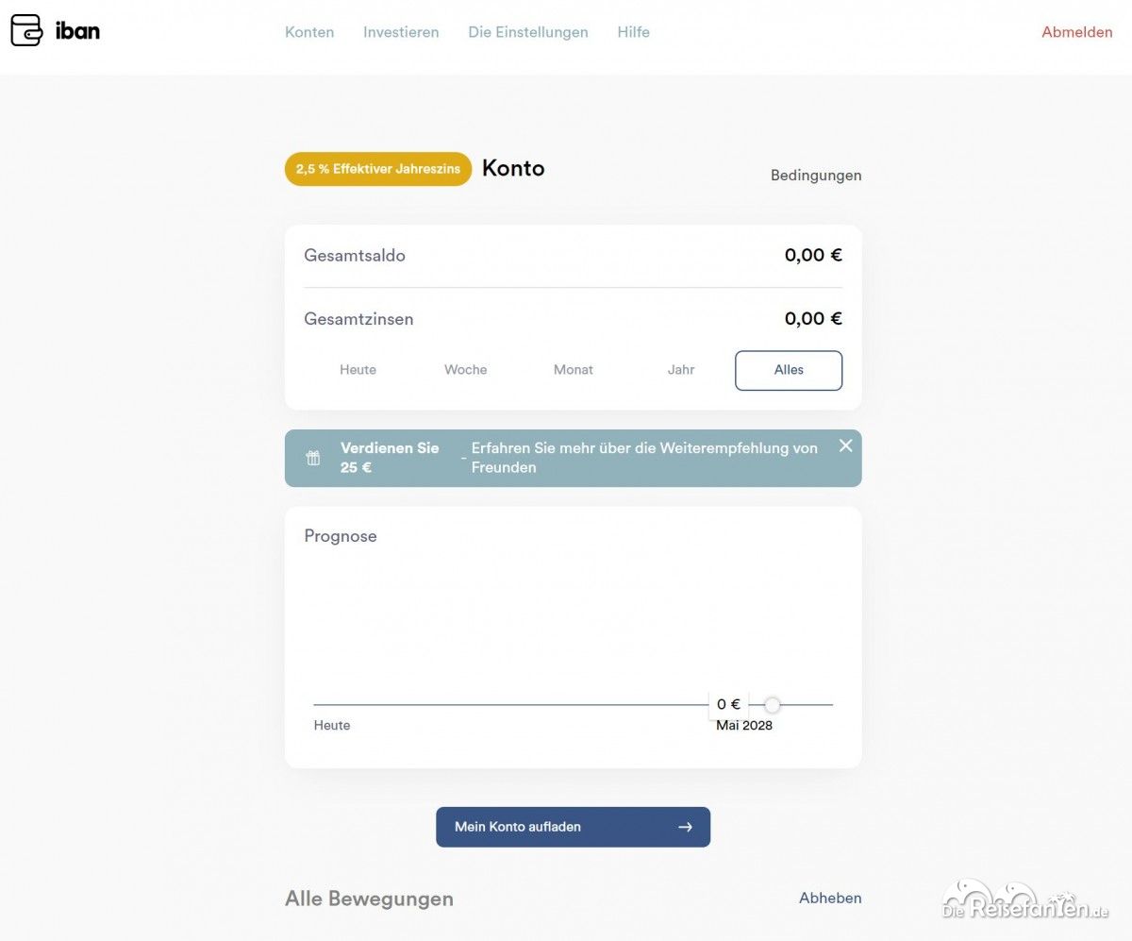Screen dimensions: 1132x941
Task: Click the Abheben link
Action: [x=830, y=899]
